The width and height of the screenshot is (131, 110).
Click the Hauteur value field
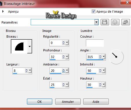coord(93,85)
